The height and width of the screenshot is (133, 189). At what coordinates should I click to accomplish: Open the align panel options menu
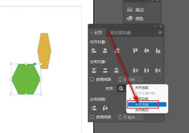[x=160, y=33]
